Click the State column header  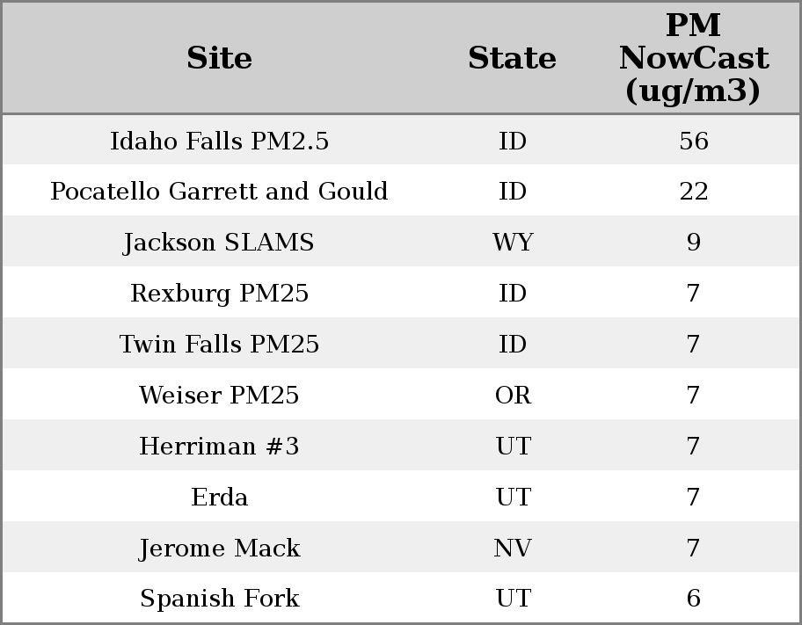[512, 58]
